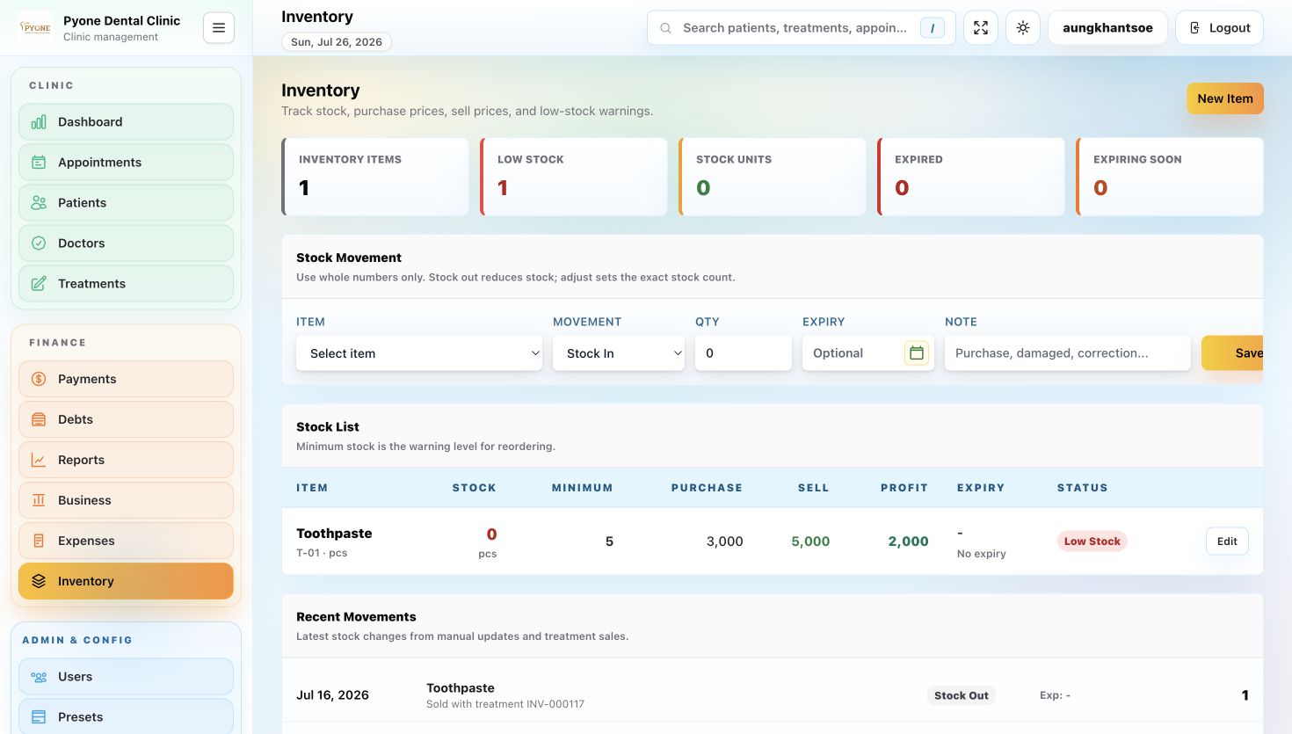Click the Inventory layers icon
Viewport: 1292px width, 734px height.
(x=39, y=581)
